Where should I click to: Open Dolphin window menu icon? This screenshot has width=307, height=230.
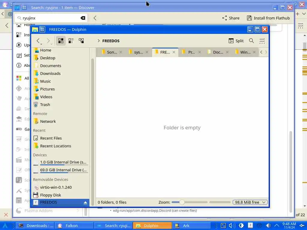click(x=35, y=30)
